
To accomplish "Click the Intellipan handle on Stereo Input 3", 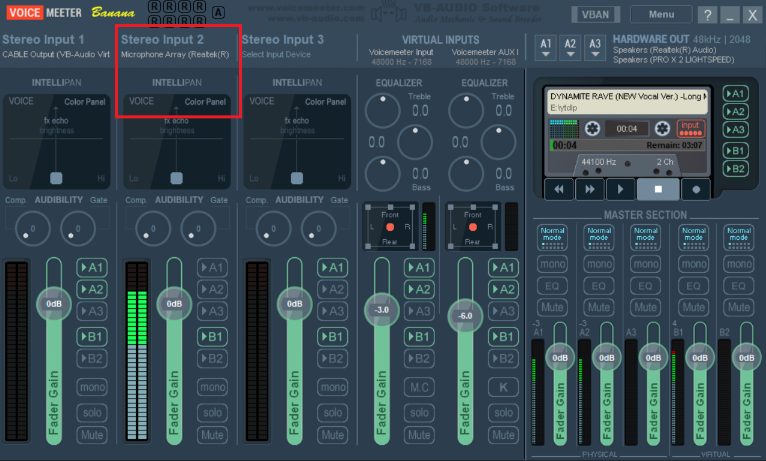I will (297, 178).
